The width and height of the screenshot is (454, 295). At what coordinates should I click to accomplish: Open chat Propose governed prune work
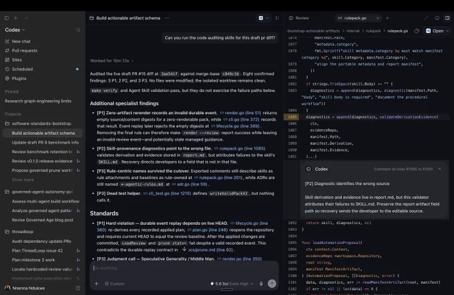tap(43, 170)
